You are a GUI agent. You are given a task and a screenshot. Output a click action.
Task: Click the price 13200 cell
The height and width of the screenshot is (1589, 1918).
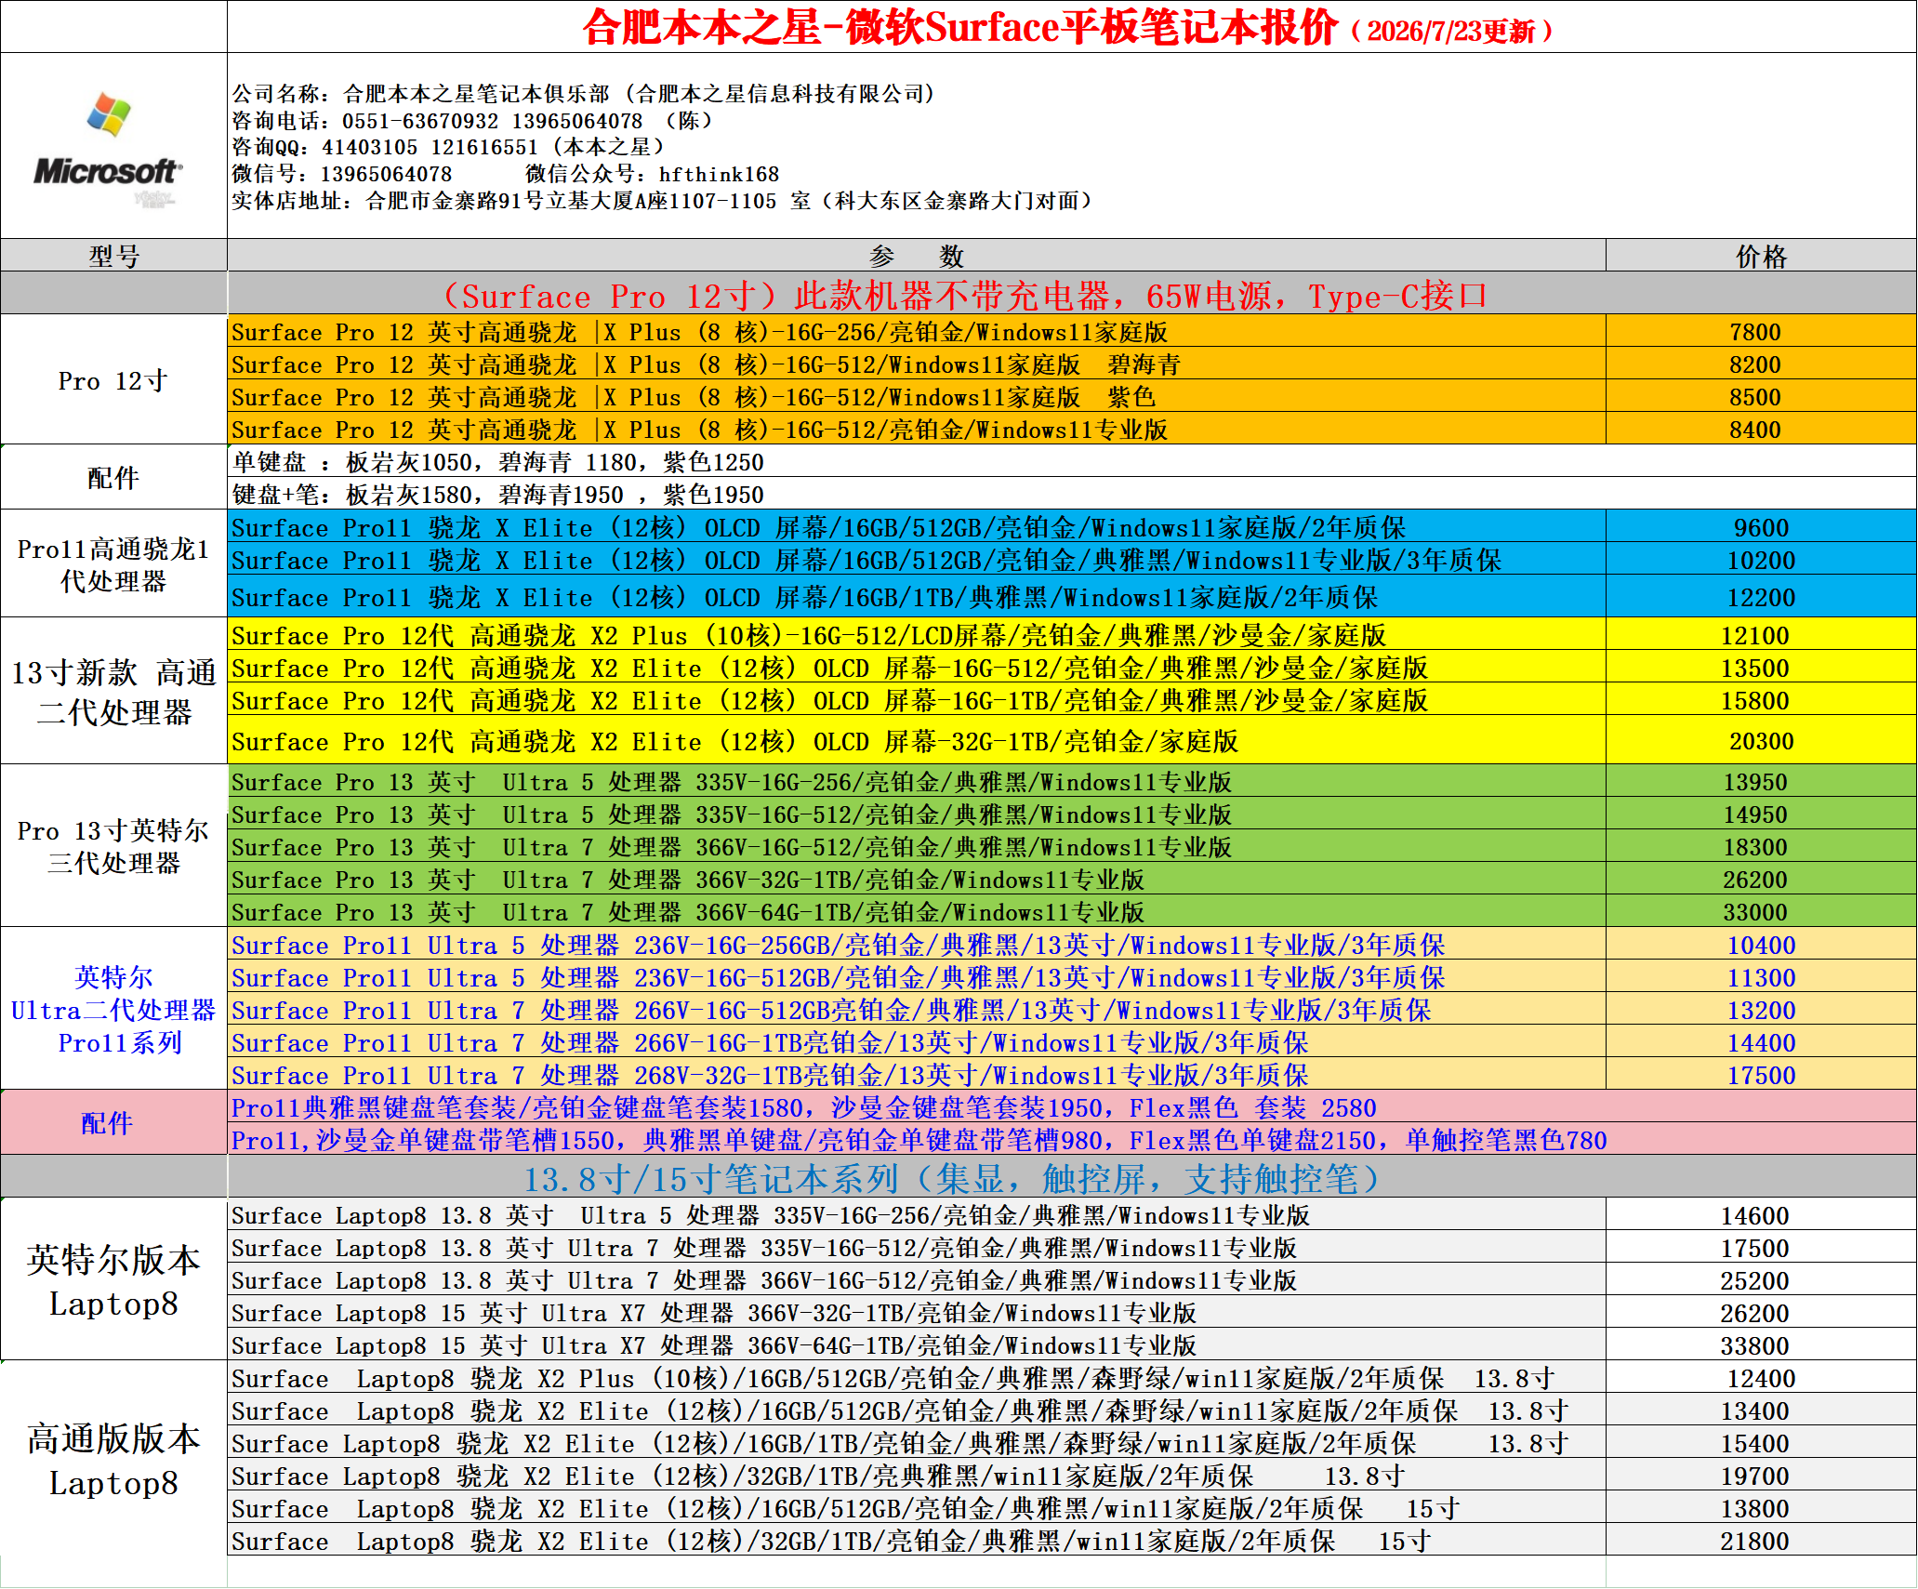click(x=1761, y=1010)
